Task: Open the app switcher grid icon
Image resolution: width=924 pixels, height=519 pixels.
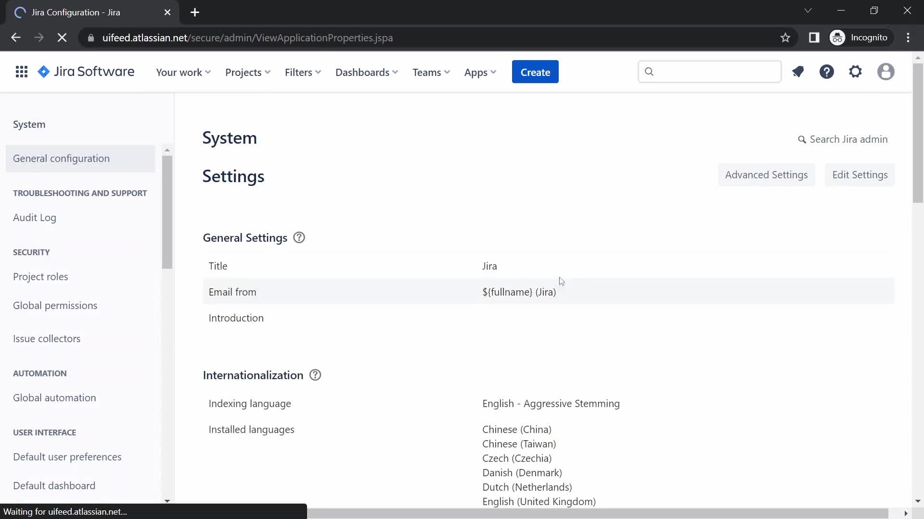Action: tap(21, 72)
